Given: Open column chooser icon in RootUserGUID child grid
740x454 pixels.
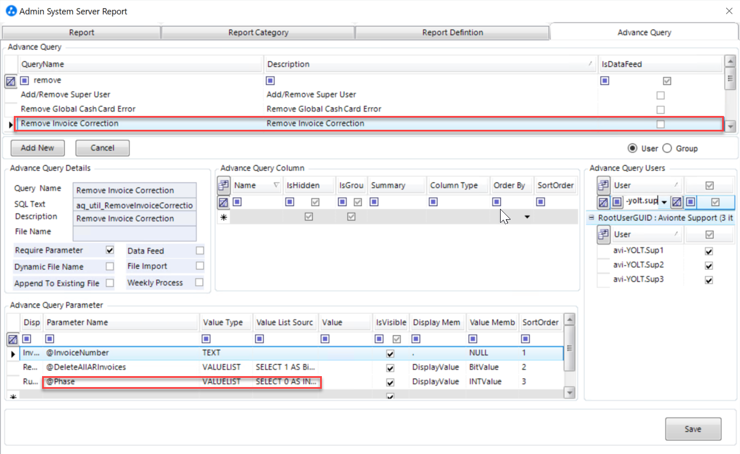Looking at the screenshot, I should [603, 234].
